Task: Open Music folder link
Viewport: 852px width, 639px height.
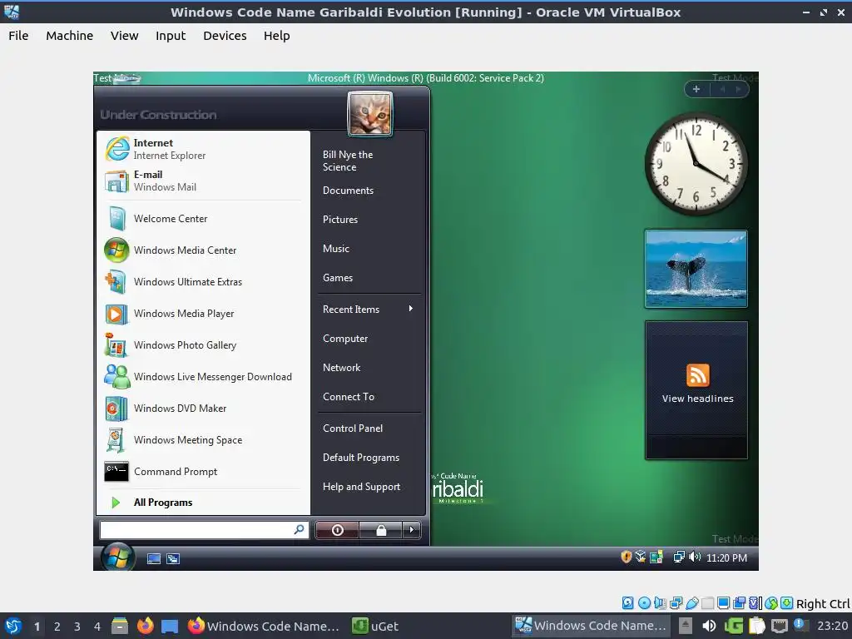Action: 369,248
